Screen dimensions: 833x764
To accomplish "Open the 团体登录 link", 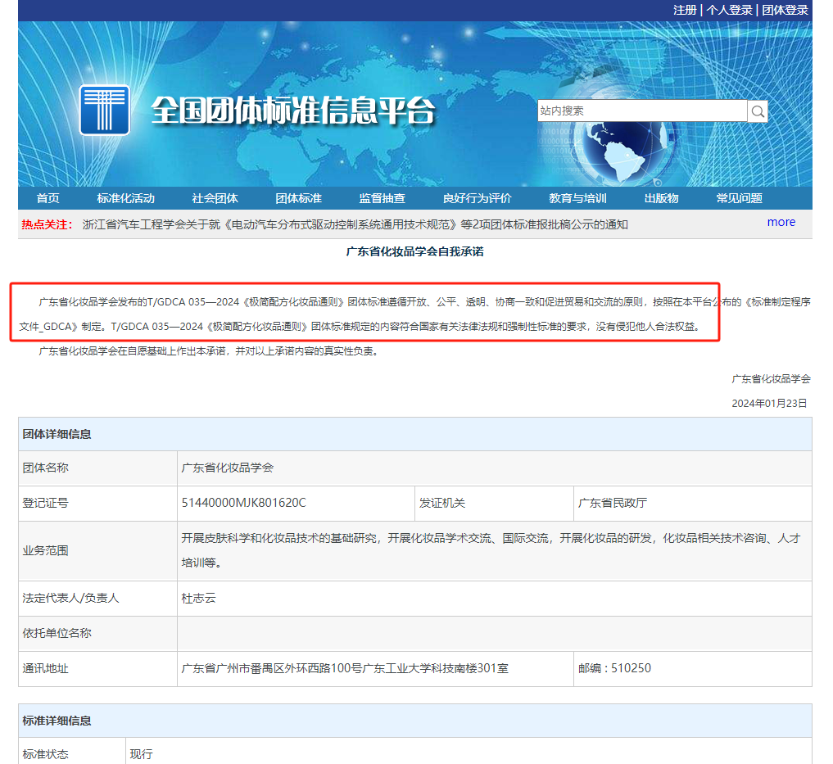I will [785, 10].
